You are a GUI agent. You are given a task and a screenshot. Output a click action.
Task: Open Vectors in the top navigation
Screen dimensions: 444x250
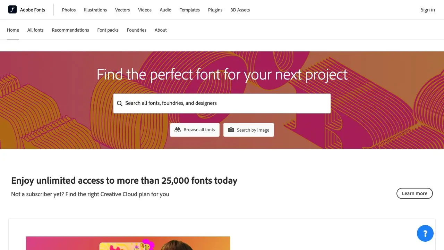coord(122,10)
